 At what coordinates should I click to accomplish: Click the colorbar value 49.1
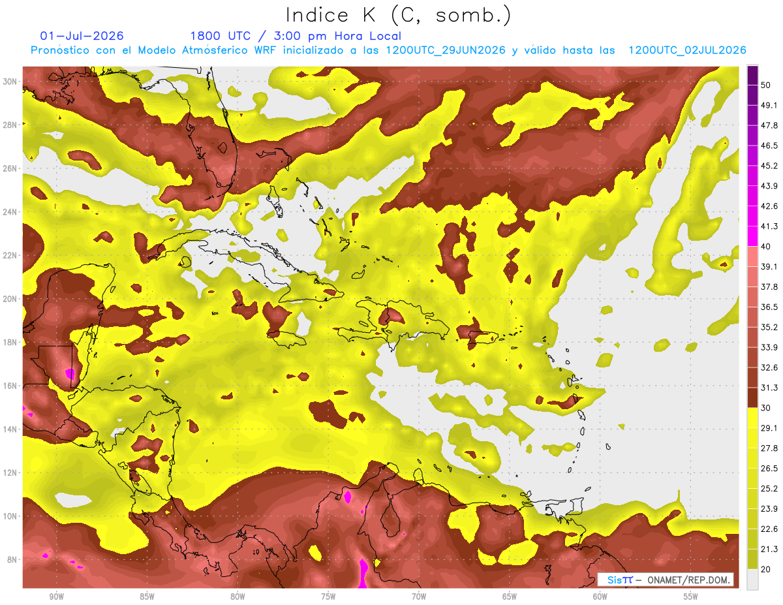click(x=770, y=105)
